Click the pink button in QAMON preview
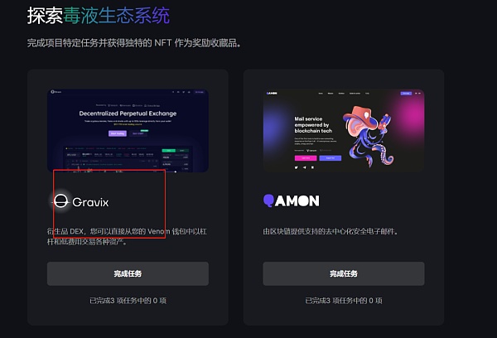 click(x=306, y=158)
